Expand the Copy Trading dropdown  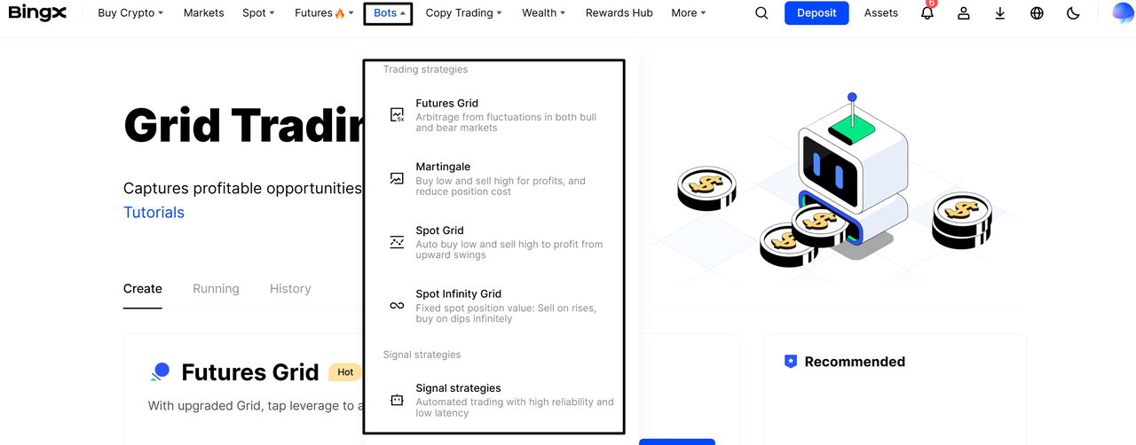tap(463, 13)
